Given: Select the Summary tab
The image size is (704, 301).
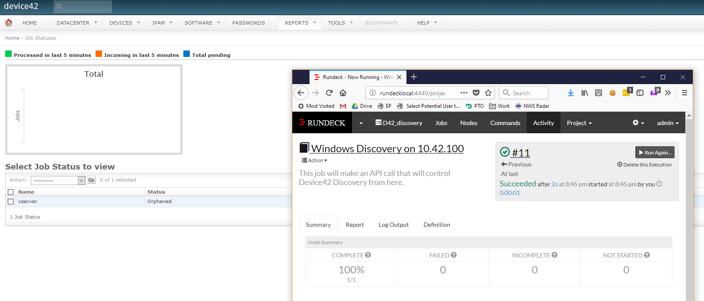Looking at the screenshot, I should [318, 225].
